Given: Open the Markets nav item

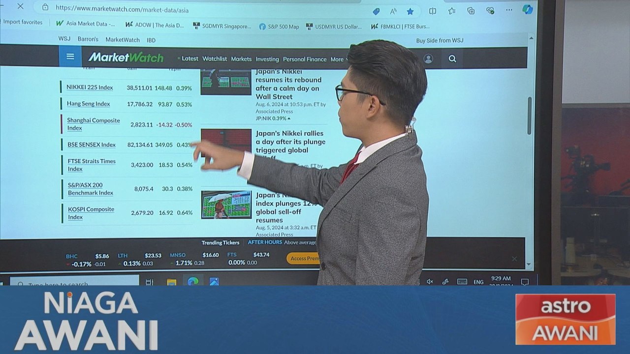Looking at the screenshot, I should coord(241,59).
